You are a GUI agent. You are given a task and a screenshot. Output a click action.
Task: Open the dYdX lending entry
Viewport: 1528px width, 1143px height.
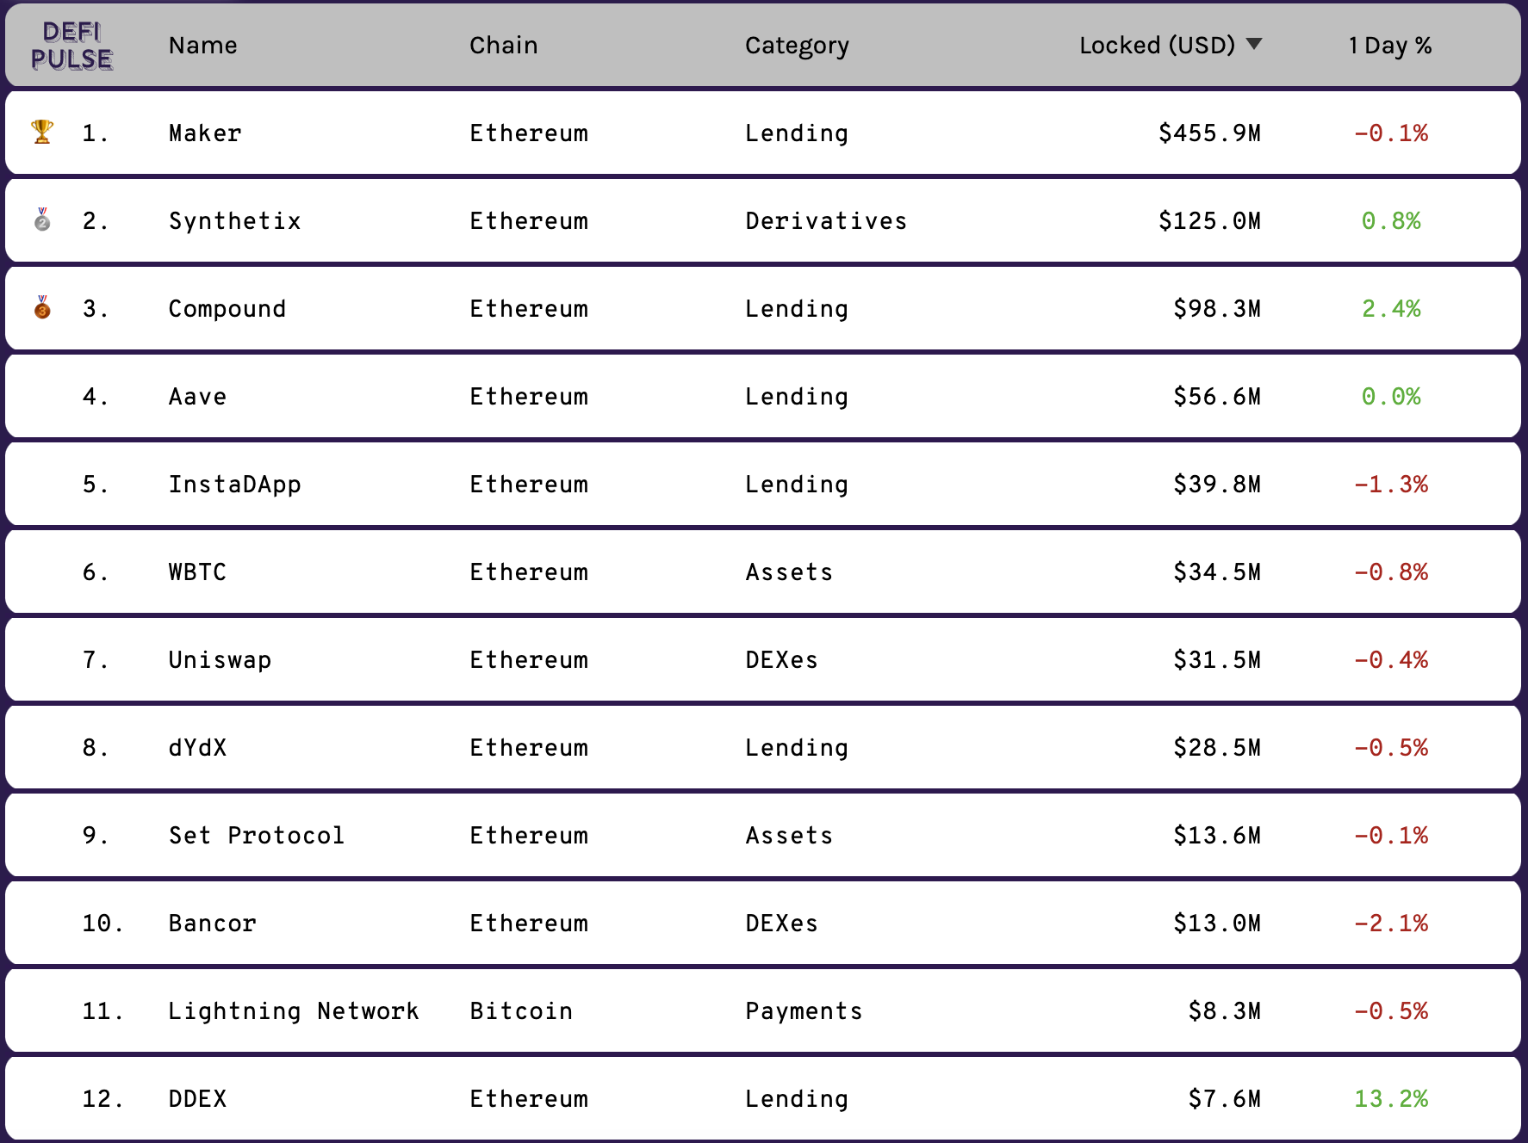(x=763, y=747)
